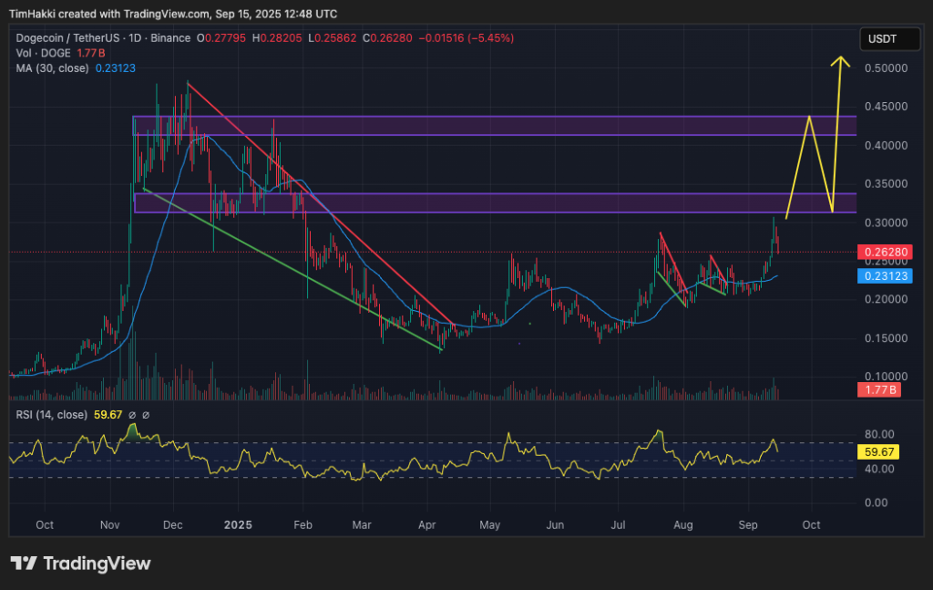933x590 pixels.
Task: Click the Dogecoin / TetherUS symbol name
Action: [68, 39]
